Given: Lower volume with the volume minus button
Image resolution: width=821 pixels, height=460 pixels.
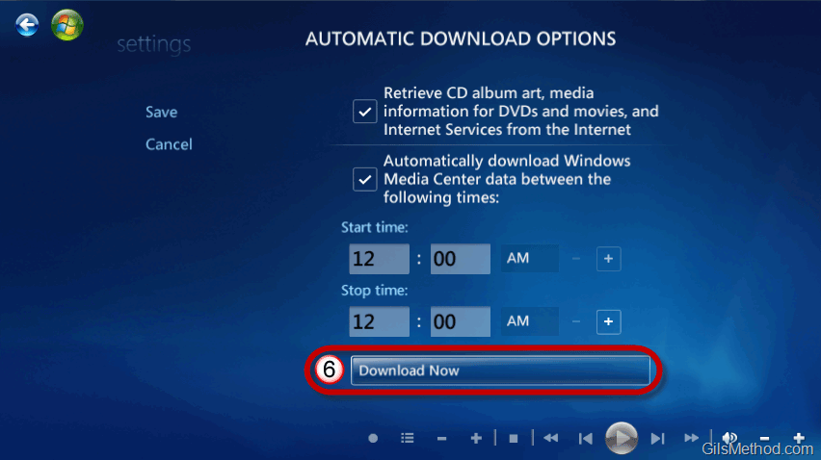Looking at the screenshot, I should tap(764, 438).
